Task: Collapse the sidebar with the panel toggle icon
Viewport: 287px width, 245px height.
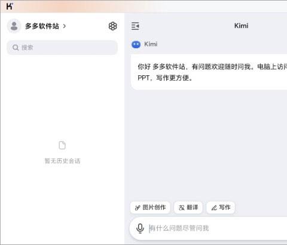Action: (135, 26)
